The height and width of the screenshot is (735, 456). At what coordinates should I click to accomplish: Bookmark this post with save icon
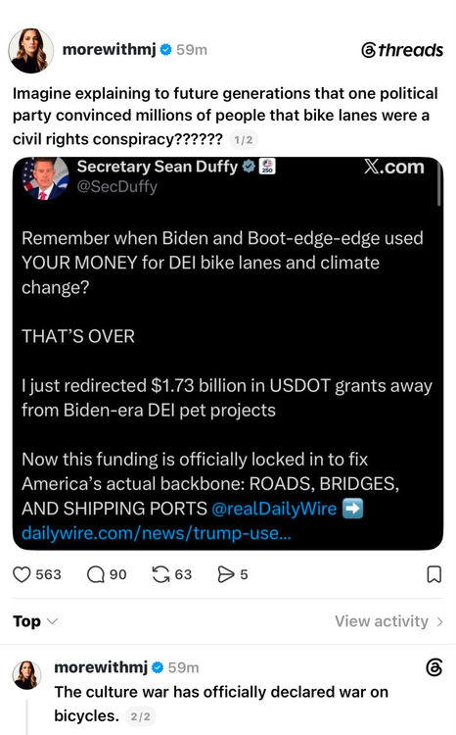pos(434,574)
